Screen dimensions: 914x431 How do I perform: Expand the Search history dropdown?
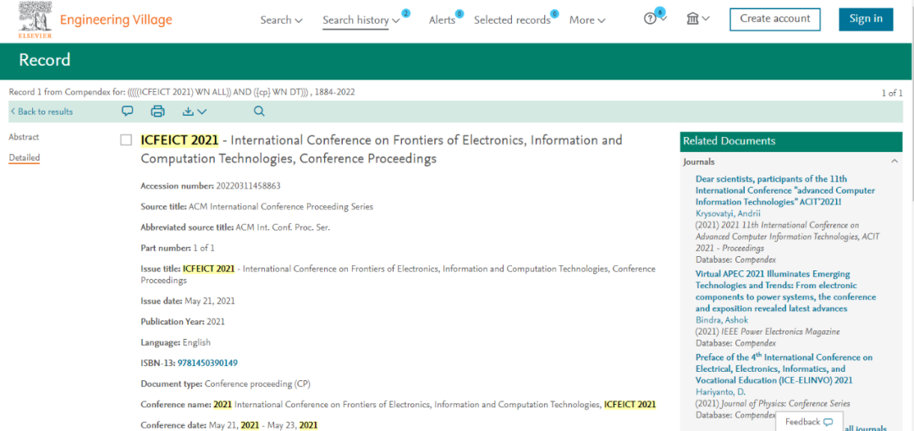(361, 20)
